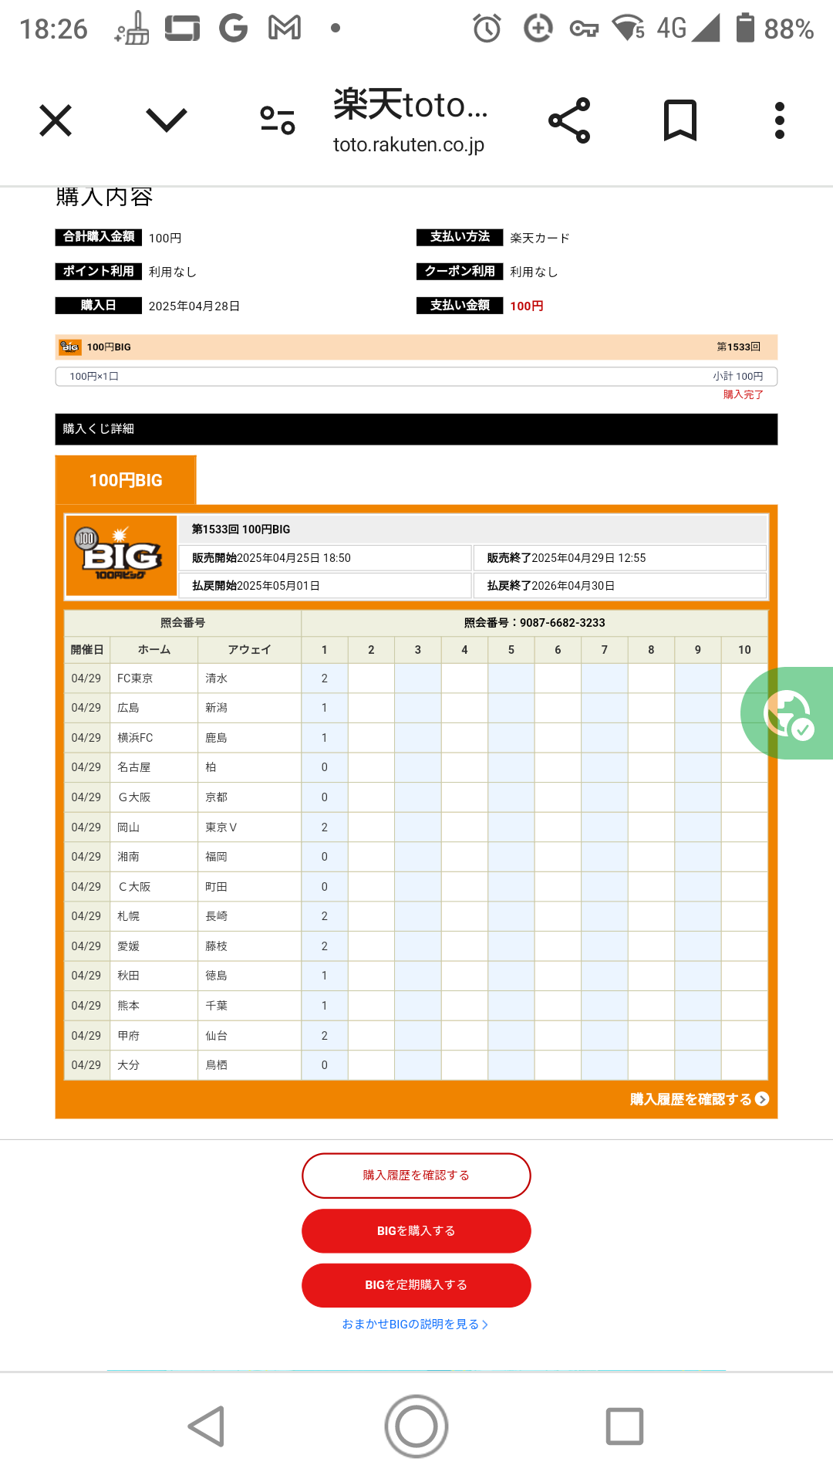Tap 販売開始2025年04月25日 18:50 cell
Screen dimensions: 833x1482
pos(325,558)
